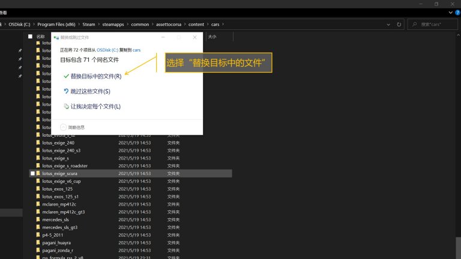Click folder icon of pagani_huayra
Viewport: 461px width, 259px height.
pyautogui.click(x=38, y=242)
